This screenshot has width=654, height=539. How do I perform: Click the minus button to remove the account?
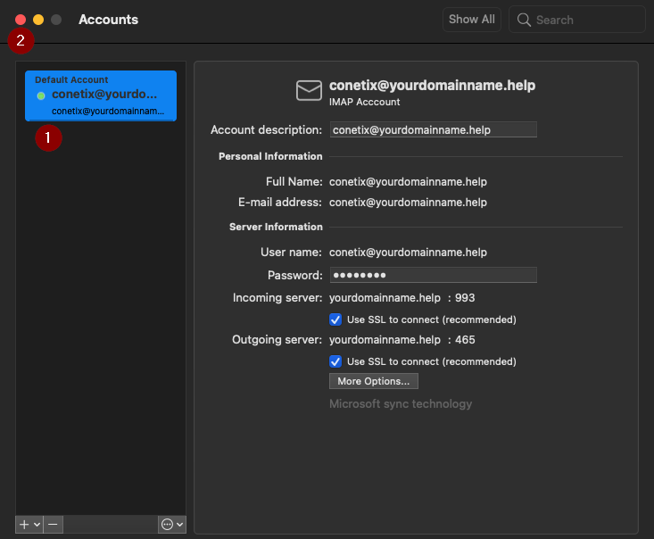click(53, 525)
